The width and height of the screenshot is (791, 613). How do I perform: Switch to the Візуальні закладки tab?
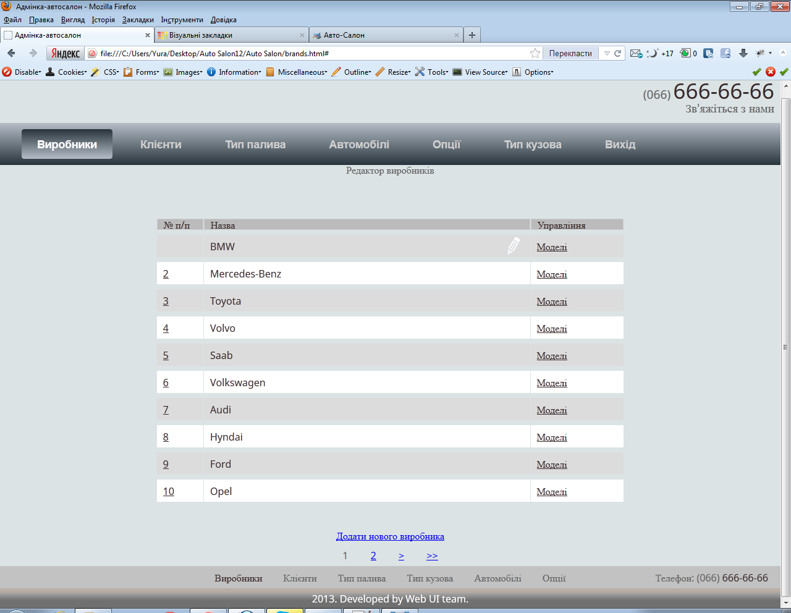[x=232, y=35]
